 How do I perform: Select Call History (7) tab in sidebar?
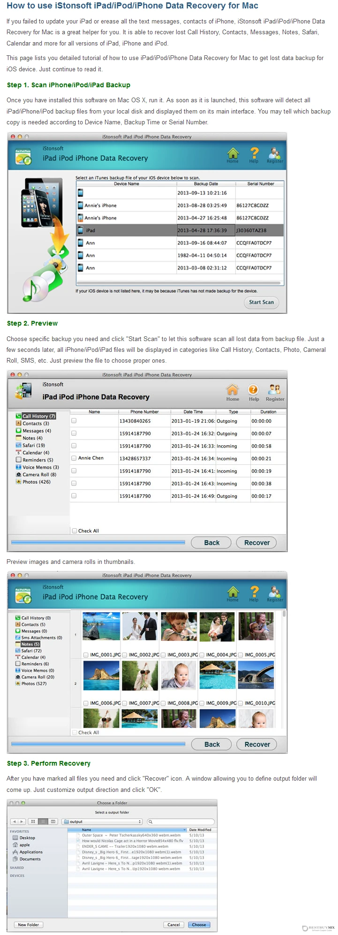click(36, 416)
